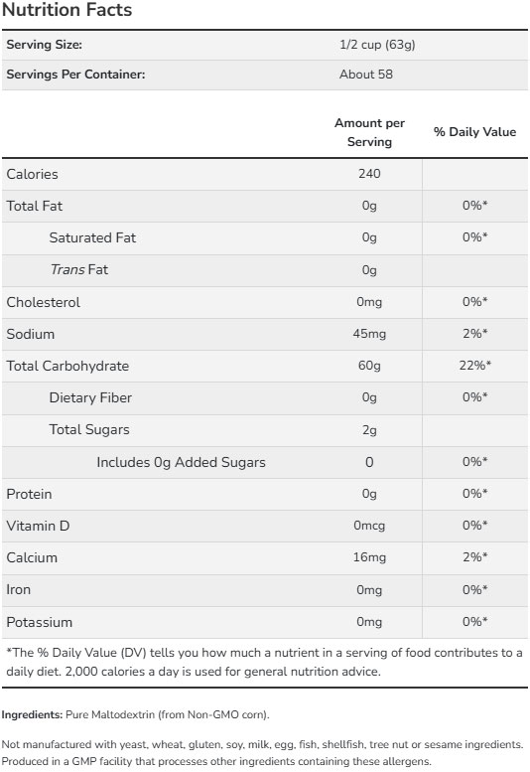Select the Serving Size label

tap(45, 45)
